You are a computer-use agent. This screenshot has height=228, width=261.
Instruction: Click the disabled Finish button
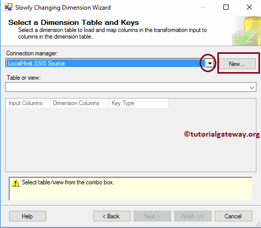point(193,216)
